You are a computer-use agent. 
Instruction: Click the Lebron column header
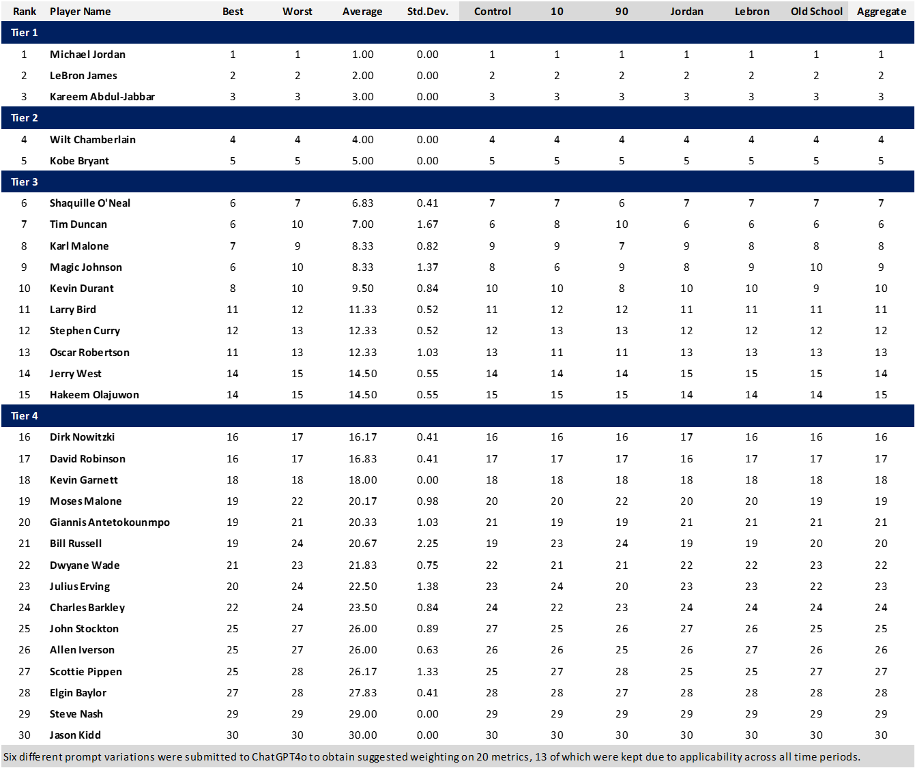(752, 12)
